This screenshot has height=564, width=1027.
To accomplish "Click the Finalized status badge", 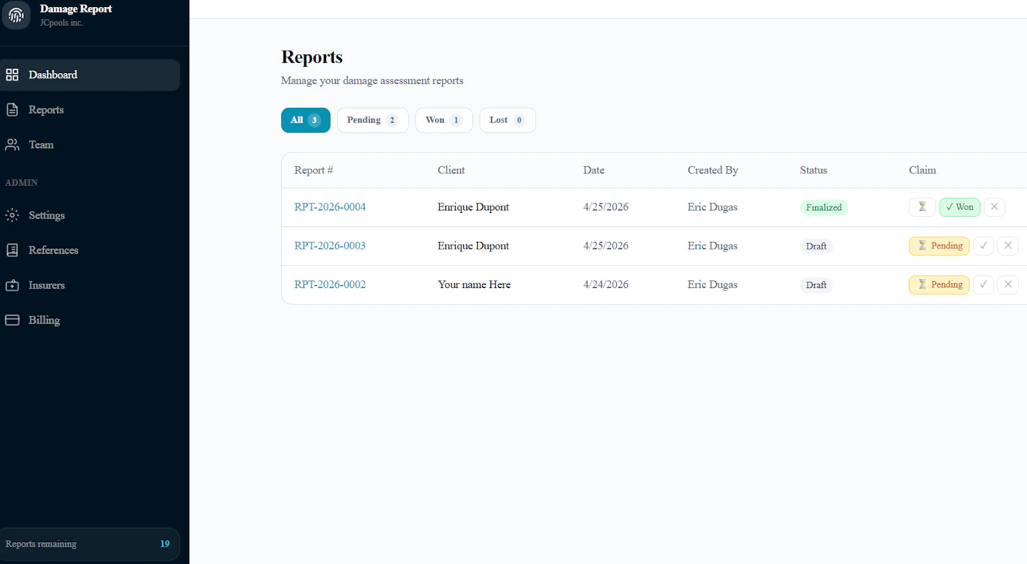I will coord(824,208).
